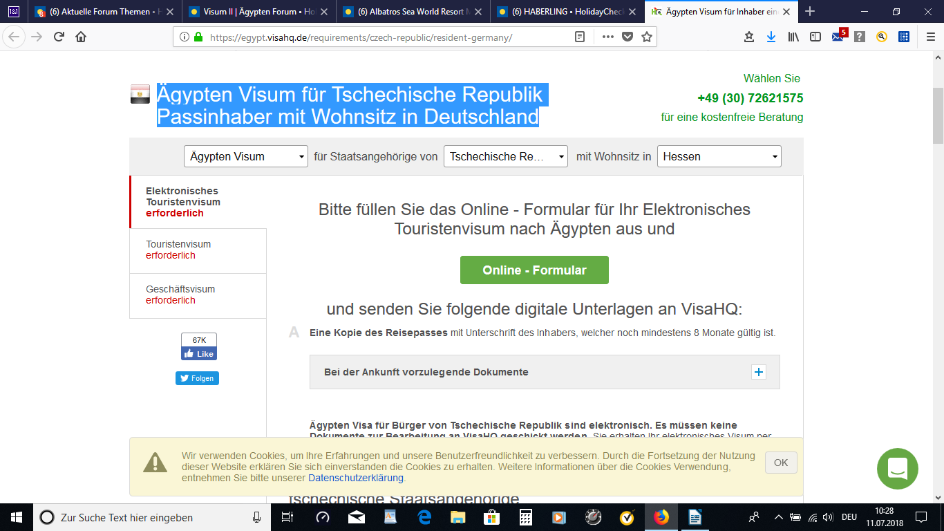Click the green Online - Formular button
944x531 pixels.
click(x=534, y=270)
